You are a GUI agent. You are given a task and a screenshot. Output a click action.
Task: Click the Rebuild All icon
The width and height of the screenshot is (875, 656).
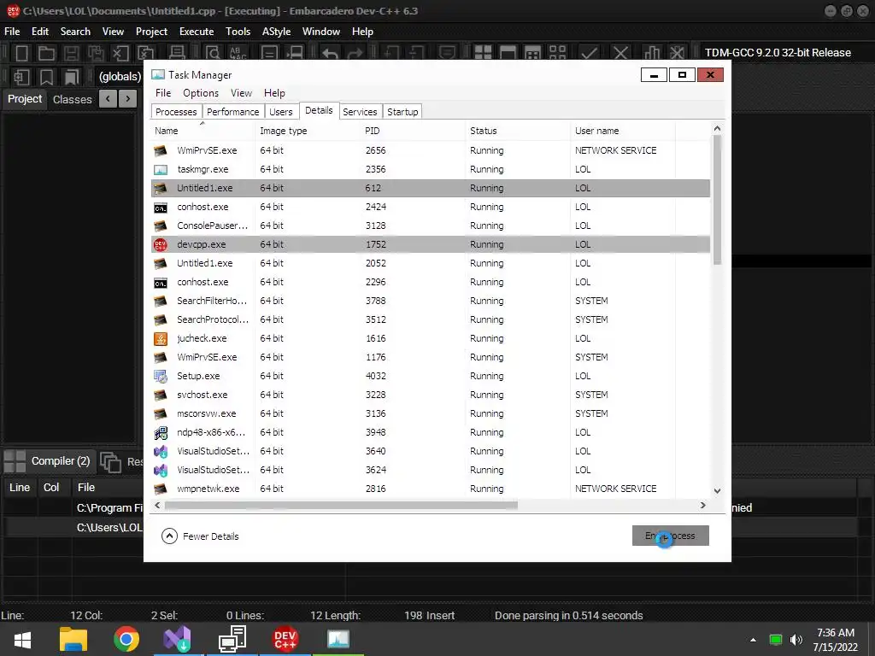557,53
